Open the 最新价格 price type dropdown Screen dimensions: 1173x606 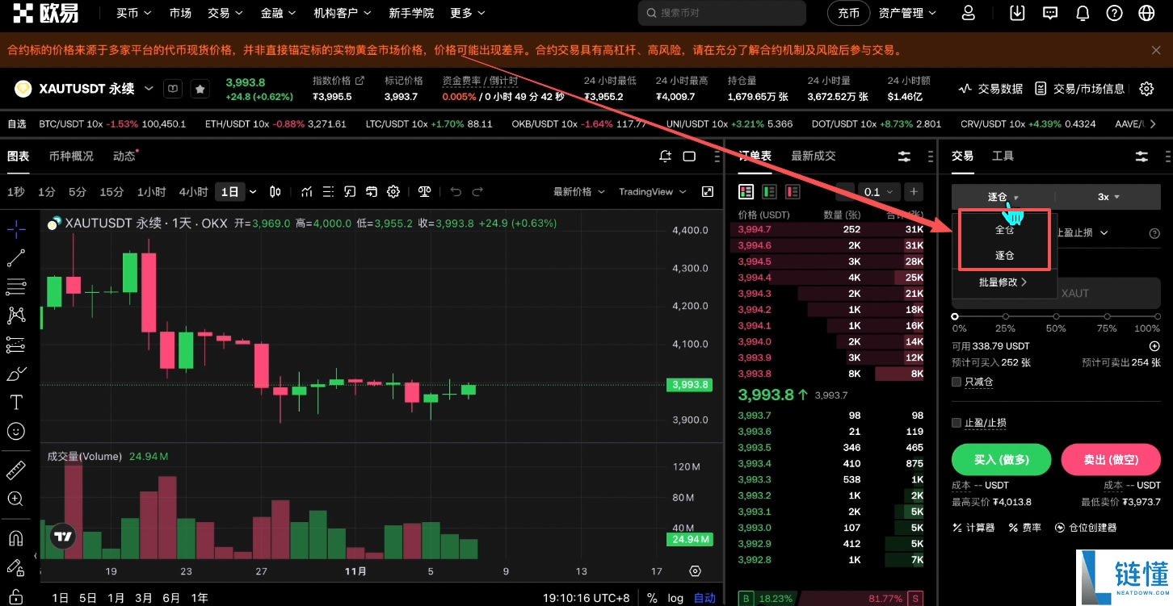point(578,191)
